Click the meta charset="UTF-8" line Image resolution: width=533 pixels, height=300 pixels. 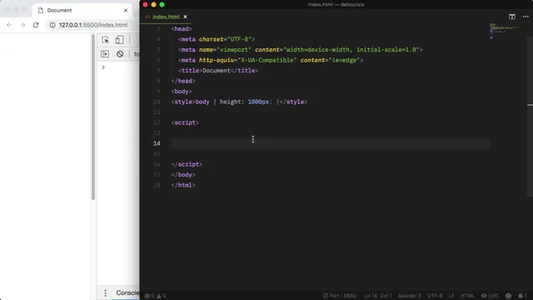[217, 39]
